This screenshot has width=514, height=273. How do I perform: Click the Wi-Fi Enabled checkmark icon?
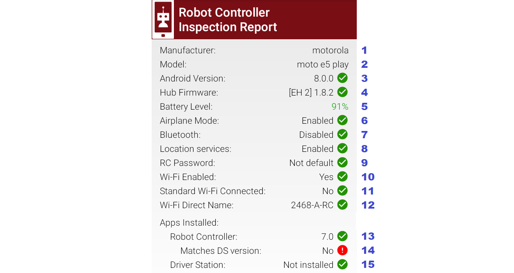pos(342,177)
